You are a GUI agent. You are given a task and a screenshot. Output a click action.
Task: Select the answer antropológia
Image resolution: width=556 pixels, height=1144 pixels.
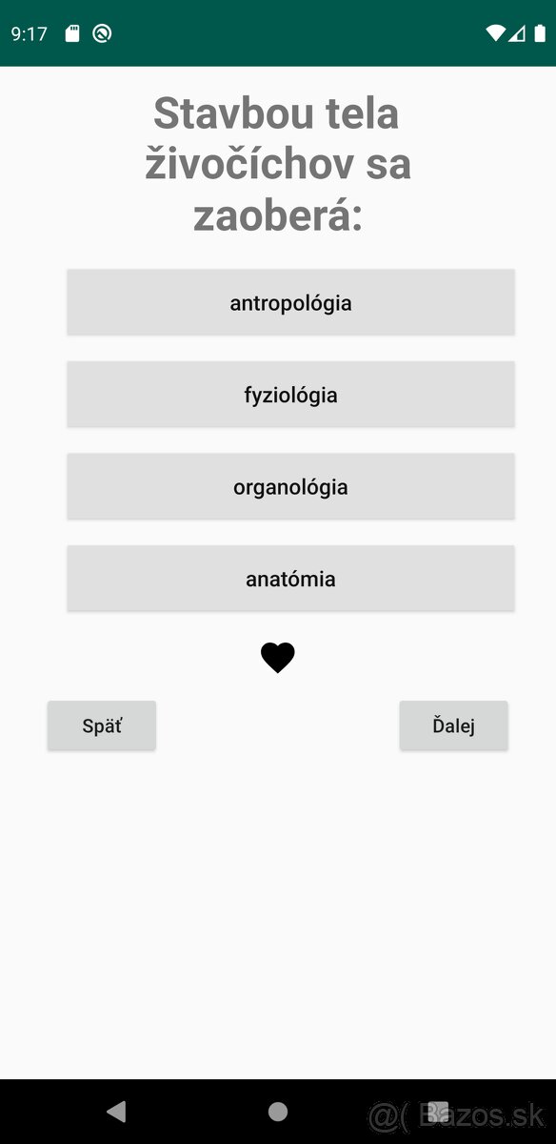click(x=289, y=302)
